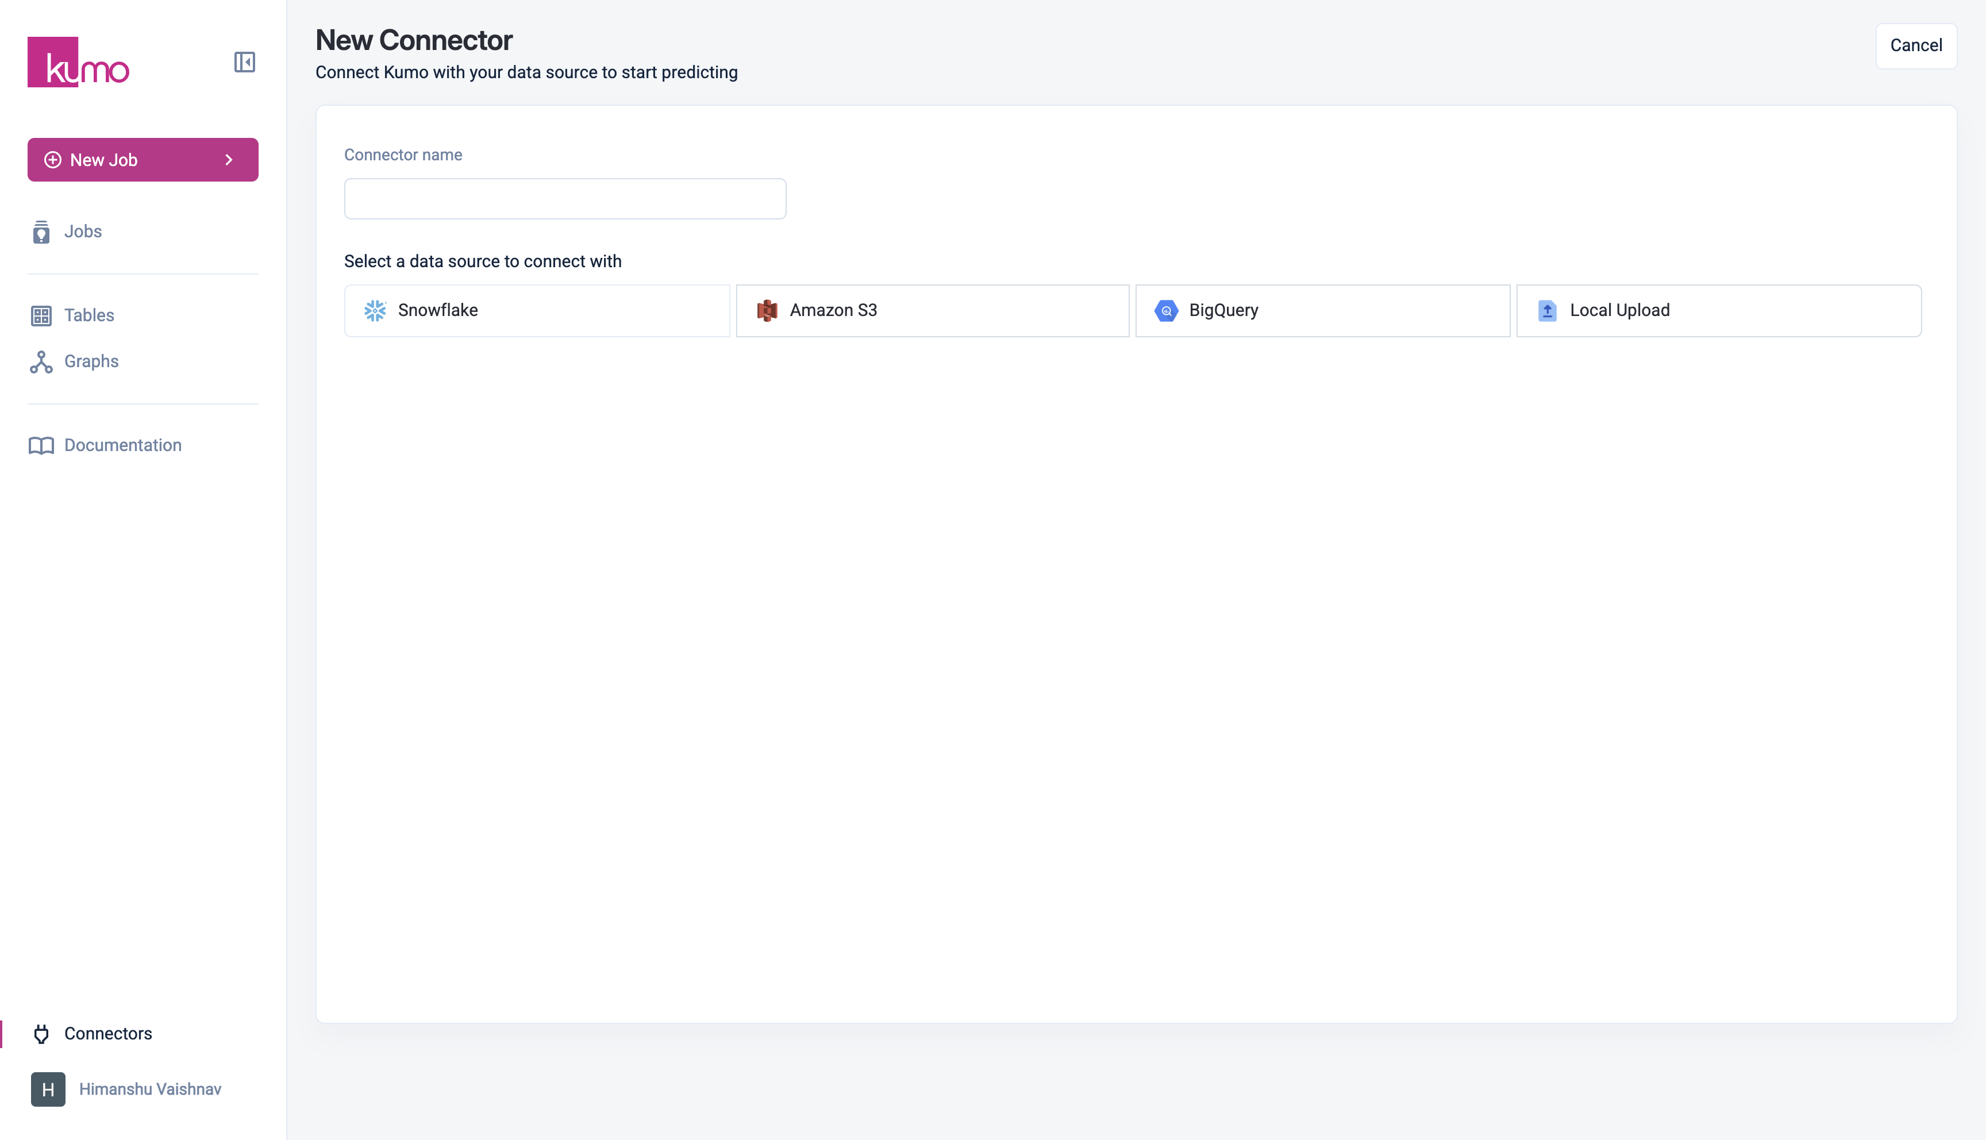
Task: Click the Amazon S3 bucket icon
Action: pyautogui.click(x=767, y=311)
